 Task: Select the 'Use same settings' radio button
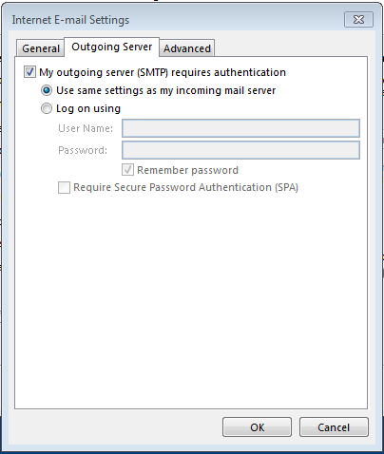47,90
